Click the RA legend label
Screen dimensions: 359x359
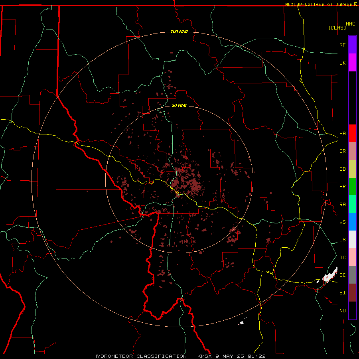[342, 205]
